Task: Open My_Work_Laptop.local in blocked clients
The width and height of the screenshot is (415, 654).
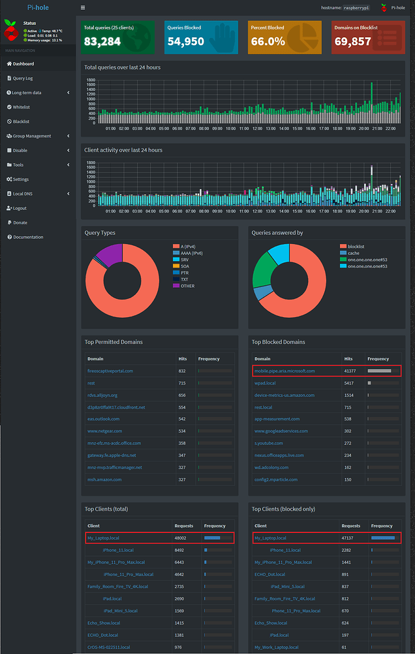Action: click(x=277, y=647)
